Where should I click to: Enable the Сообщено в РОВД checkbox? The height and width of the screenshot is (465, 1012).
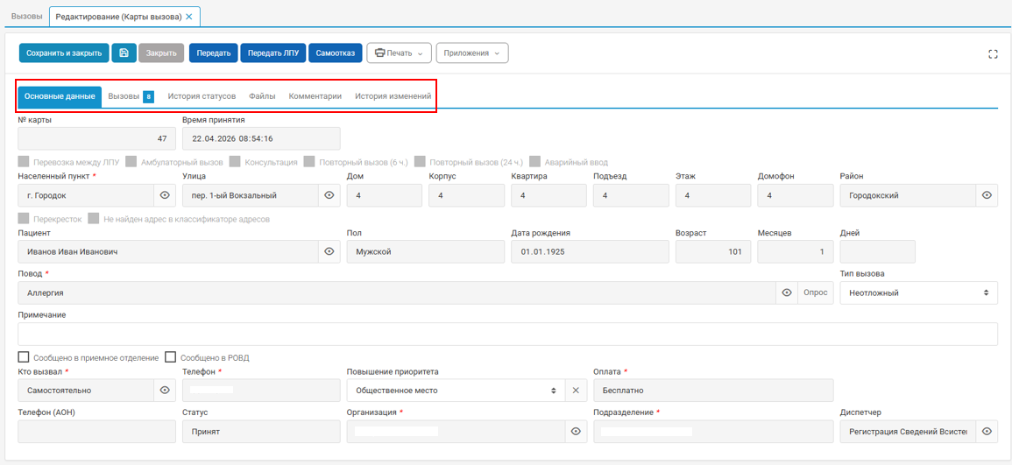(x=171, y=357)
